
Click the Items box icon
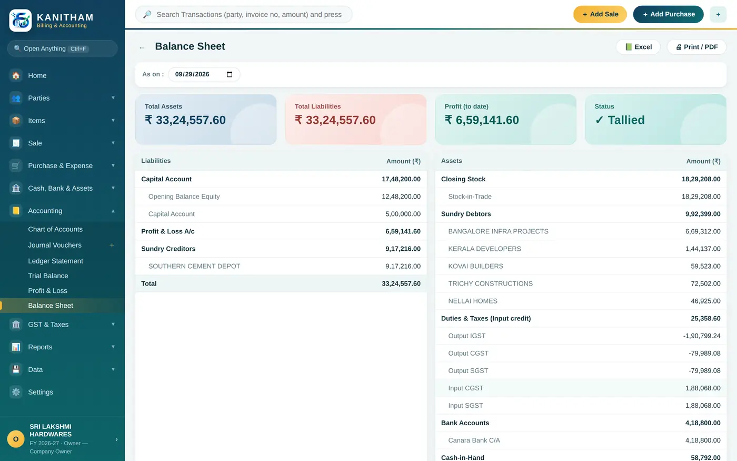[x=16, y=121]
